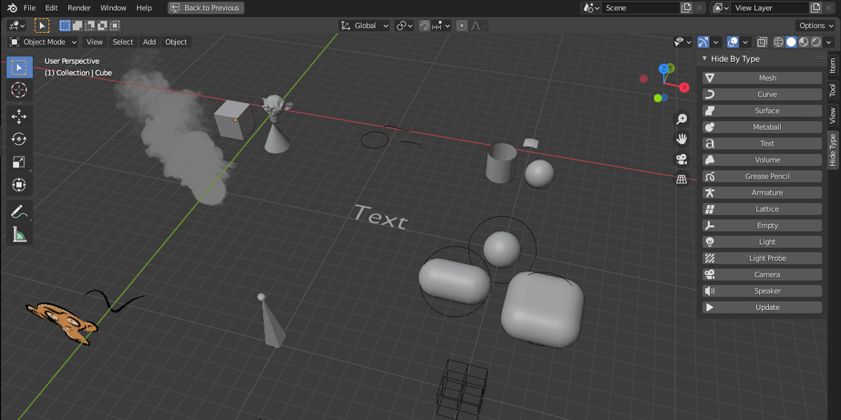Open the Options dropdown
The image size is (841, 420).
[x=816, y=25]
